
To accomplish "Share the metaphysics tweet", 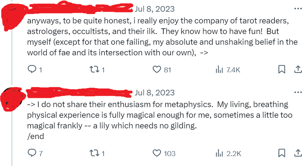I will (298, 153).
